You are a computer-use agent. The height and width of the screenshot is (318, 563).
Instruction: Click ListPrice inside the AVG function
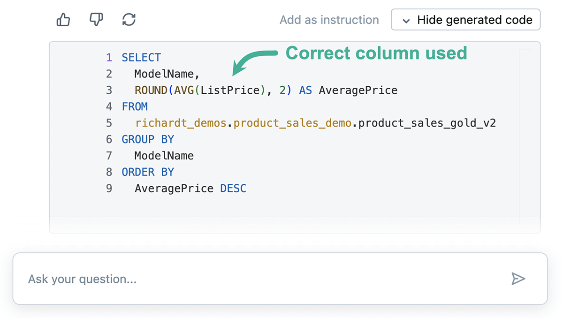pyautogui.click(x=230, y=90)
